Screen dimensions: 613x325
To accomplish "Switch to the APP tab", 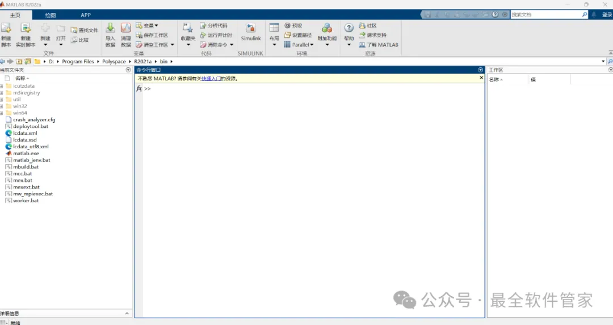I will pyautogui.click(x=86, y=15).
